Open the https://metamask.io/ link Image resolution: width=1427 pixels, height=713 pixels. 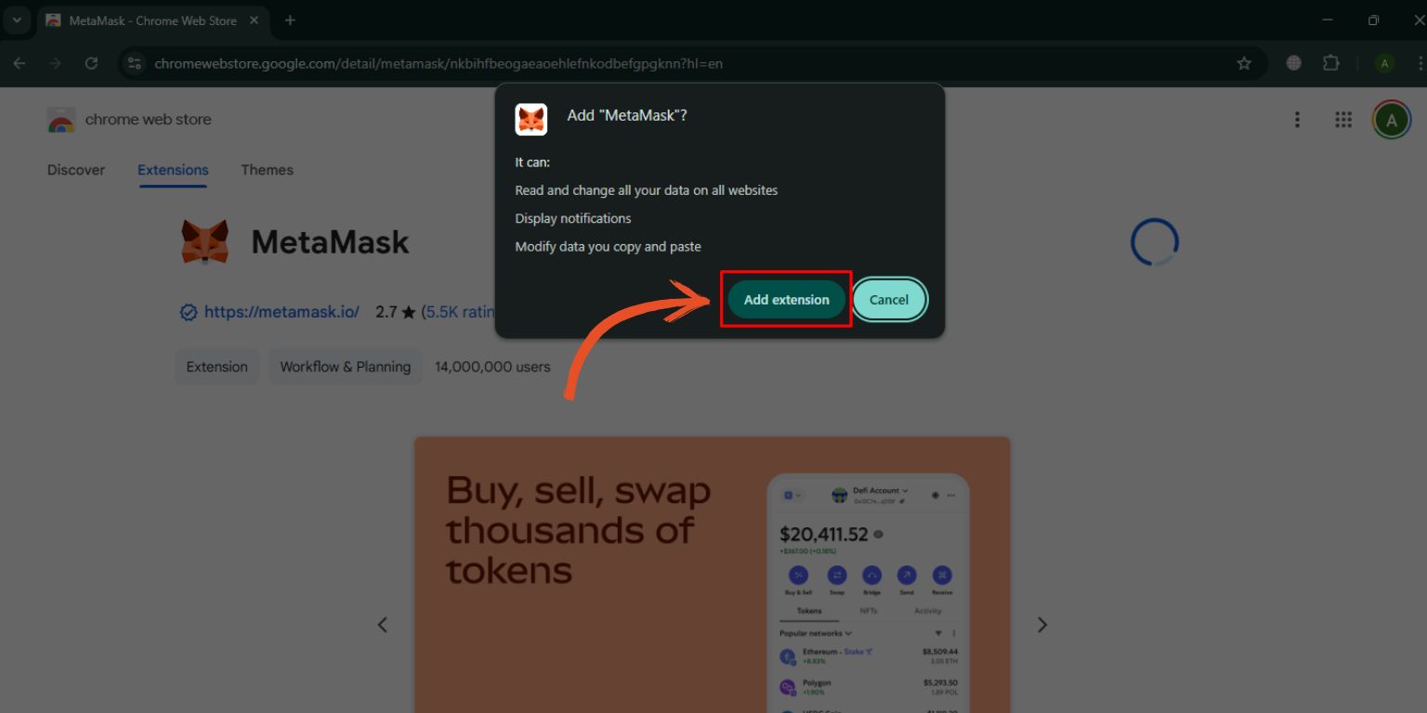pyautogui.click(x=281, y=312)
